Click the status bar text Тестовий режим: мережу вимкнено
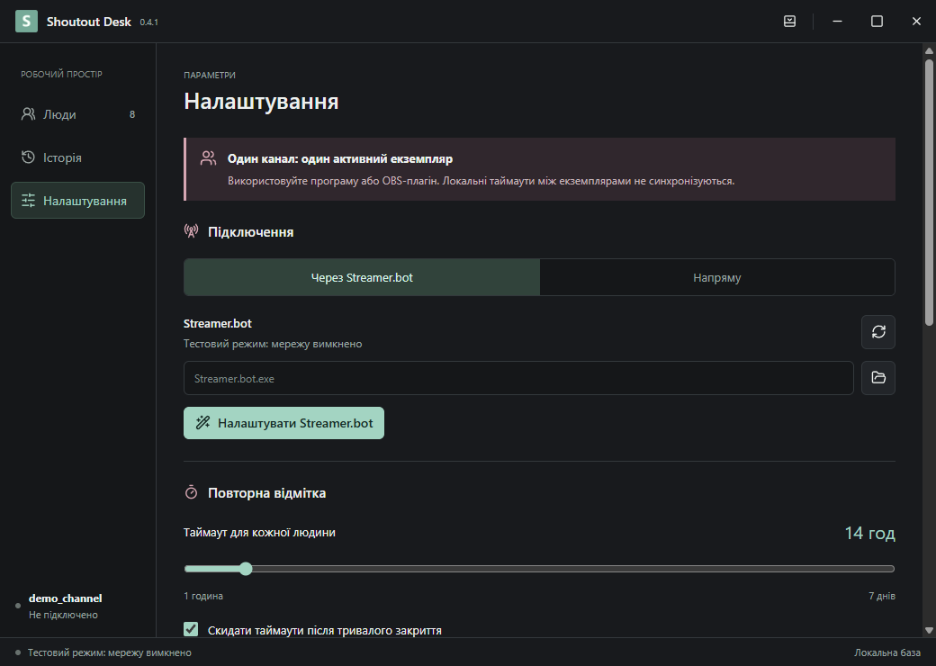 [x=109, y=652]
